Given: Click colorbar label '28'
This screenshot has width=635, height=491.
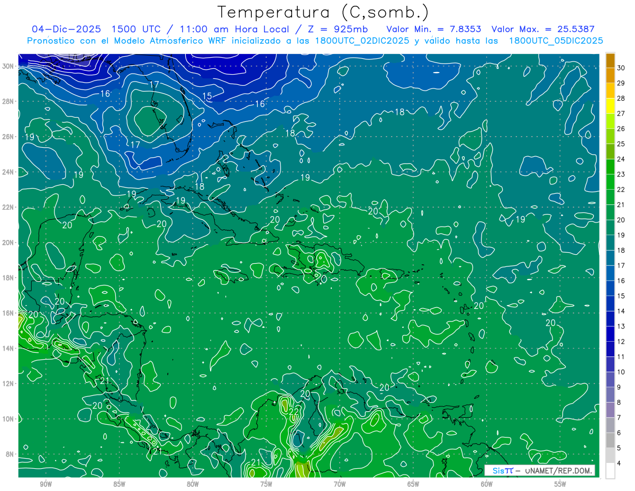Looking at the screenshot, I should (621, 99).
